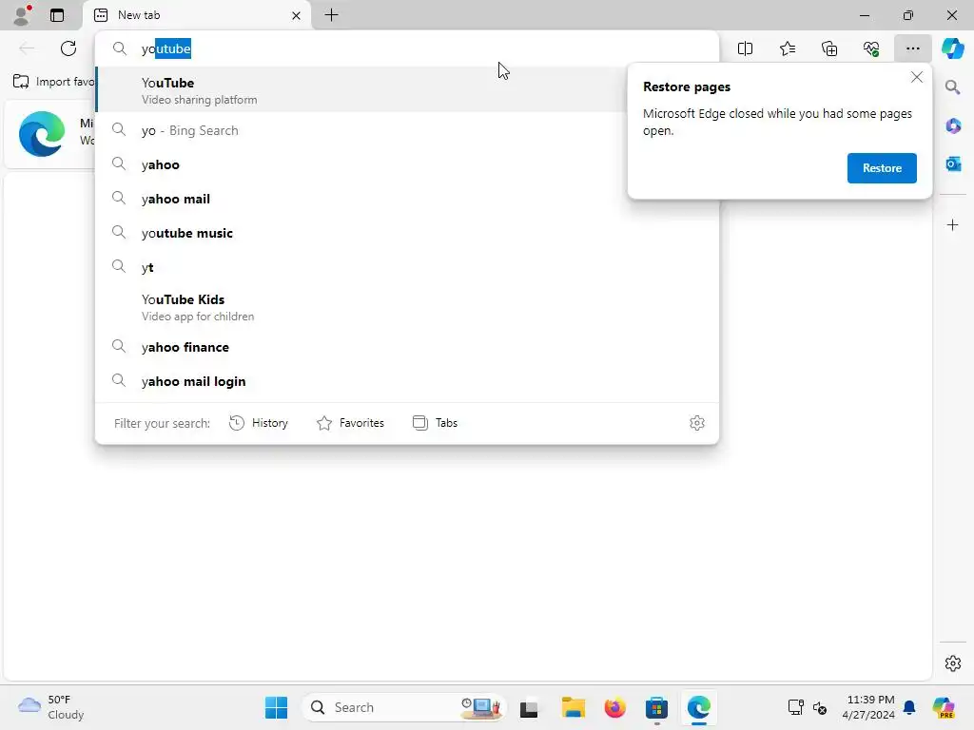Open Microsoft Store from taskbar
This screenshot has height=730, width=974.
pos(656,707)
